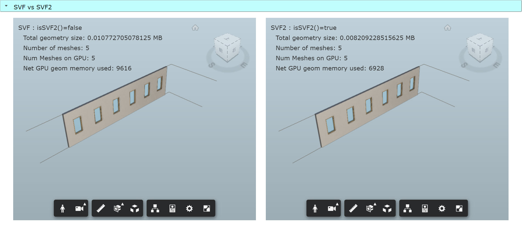Image resolution: width=522 pixels, height=229 pixels.
Task: Click the "SVF : isSVF2()=false" label
Action: pyautogui.click(x=50, y=28)
